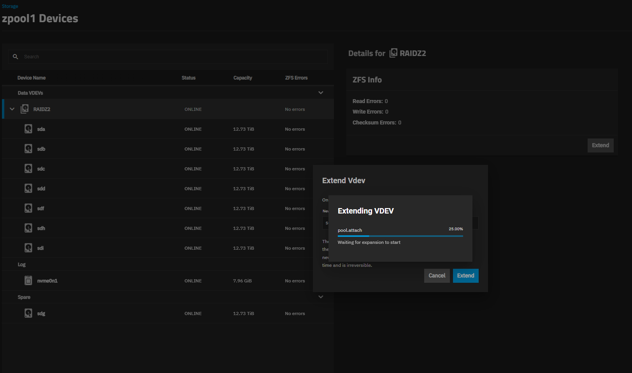This screenshot has height=373, width=632.
Task: Click blue Extend button in Extend Vdev dialog
Action: click(x=466, y=276)
